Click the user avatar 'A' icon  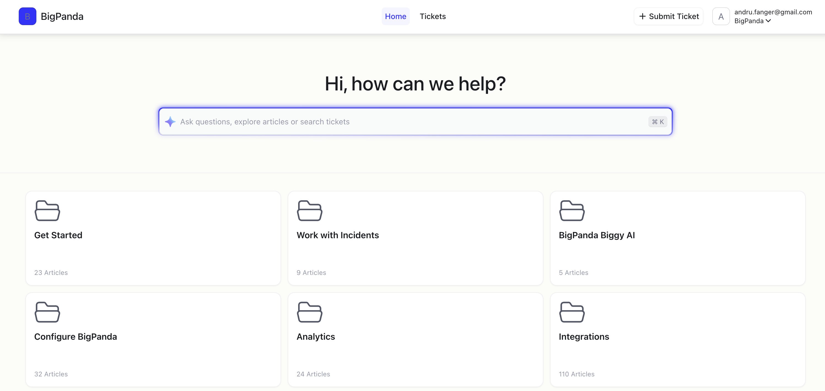(721, 16)
